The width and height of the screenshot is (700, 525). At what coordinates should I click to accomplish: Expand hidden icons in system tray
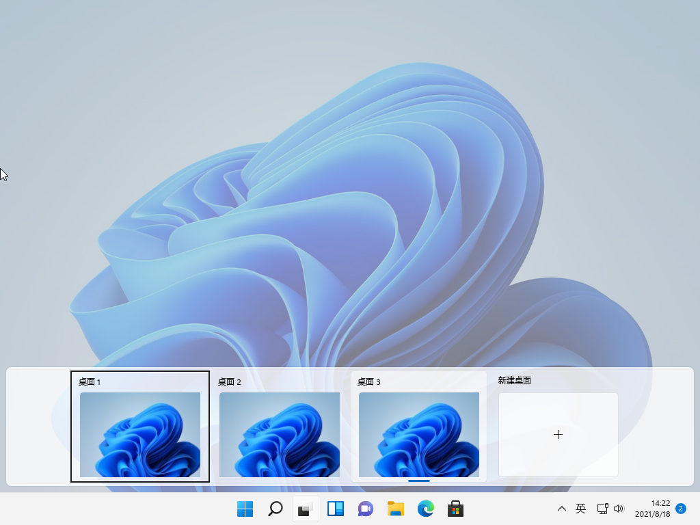point(561,509)
